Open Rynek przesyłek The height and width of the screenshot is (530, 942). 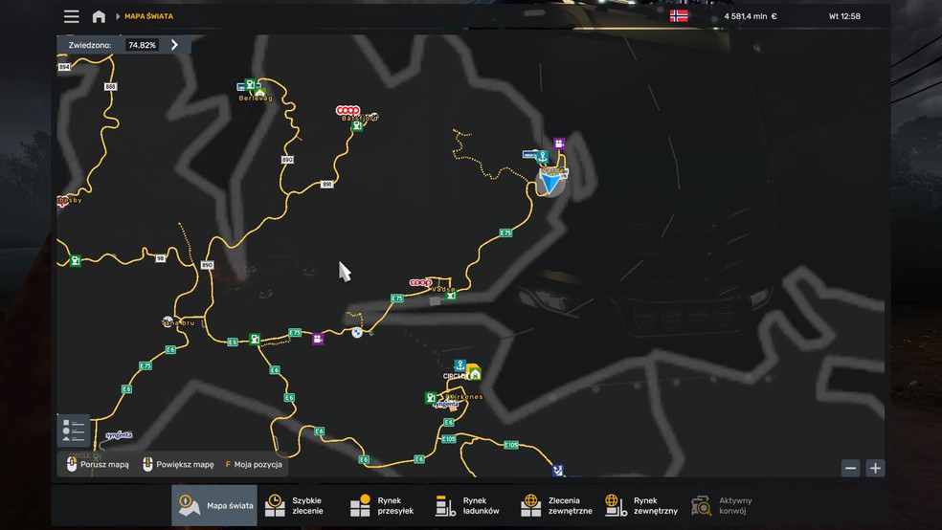pos(382,505)
